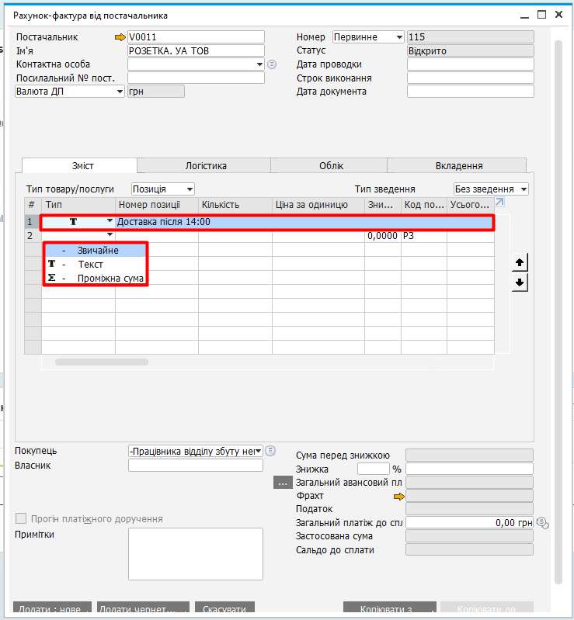574x620 pixels.
Task: Click the orange link arrow beside Постачальник
Action: (x=120, y=37)
